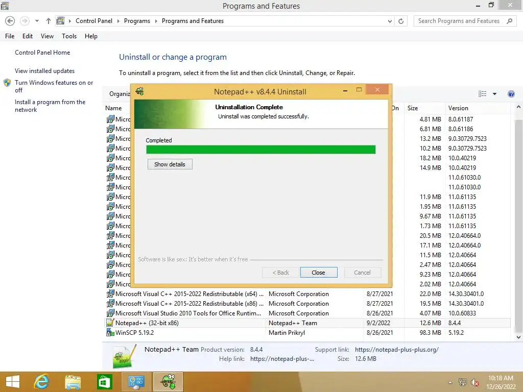The height and width of the screenshot is (392, 523).
Task: Click the large Notepad++ icon in details pane
Action: tap(124, 356)
